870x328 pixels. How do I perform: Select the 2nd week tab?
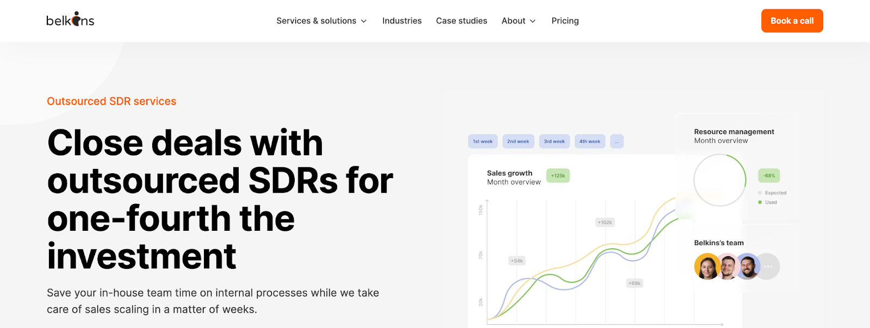(x=518, y=141)
